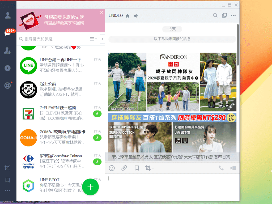Open Keep from the message toolbar
The image size is (272, 204).
point(137,168)
